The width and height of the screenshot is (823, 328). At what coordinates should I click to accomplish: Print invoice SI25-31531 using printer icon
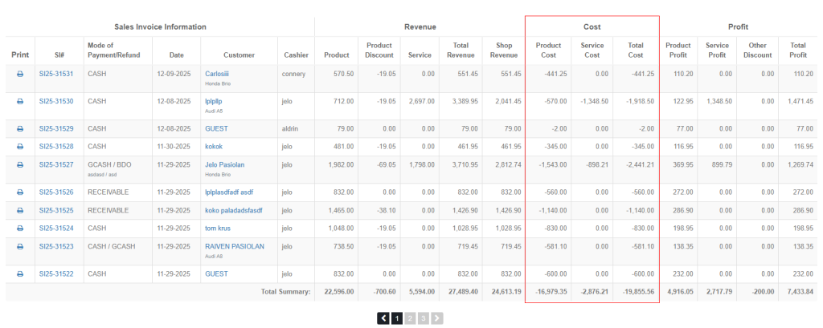click(x=20, y=74)
